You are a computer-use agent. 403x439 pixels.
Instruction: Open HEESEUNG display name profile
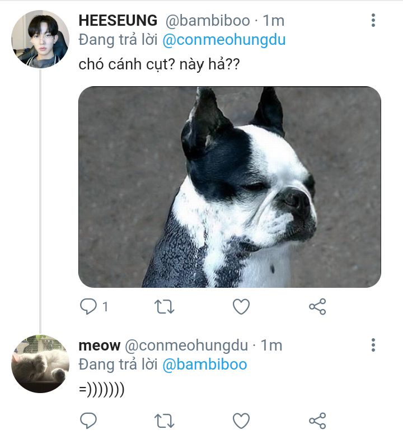coord(118,21)
